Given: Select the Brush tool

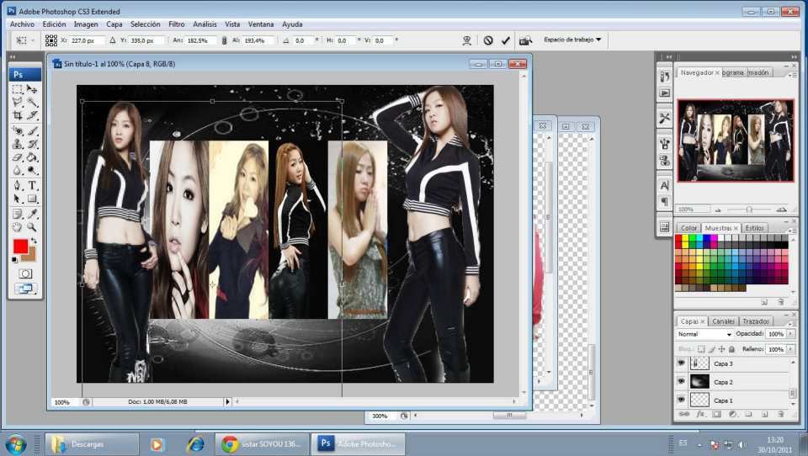Looking at the screenshot, I should (x=32, y=131).
